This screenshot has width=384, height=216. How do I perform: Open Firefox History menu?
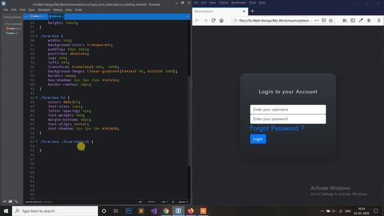[223, 2]
